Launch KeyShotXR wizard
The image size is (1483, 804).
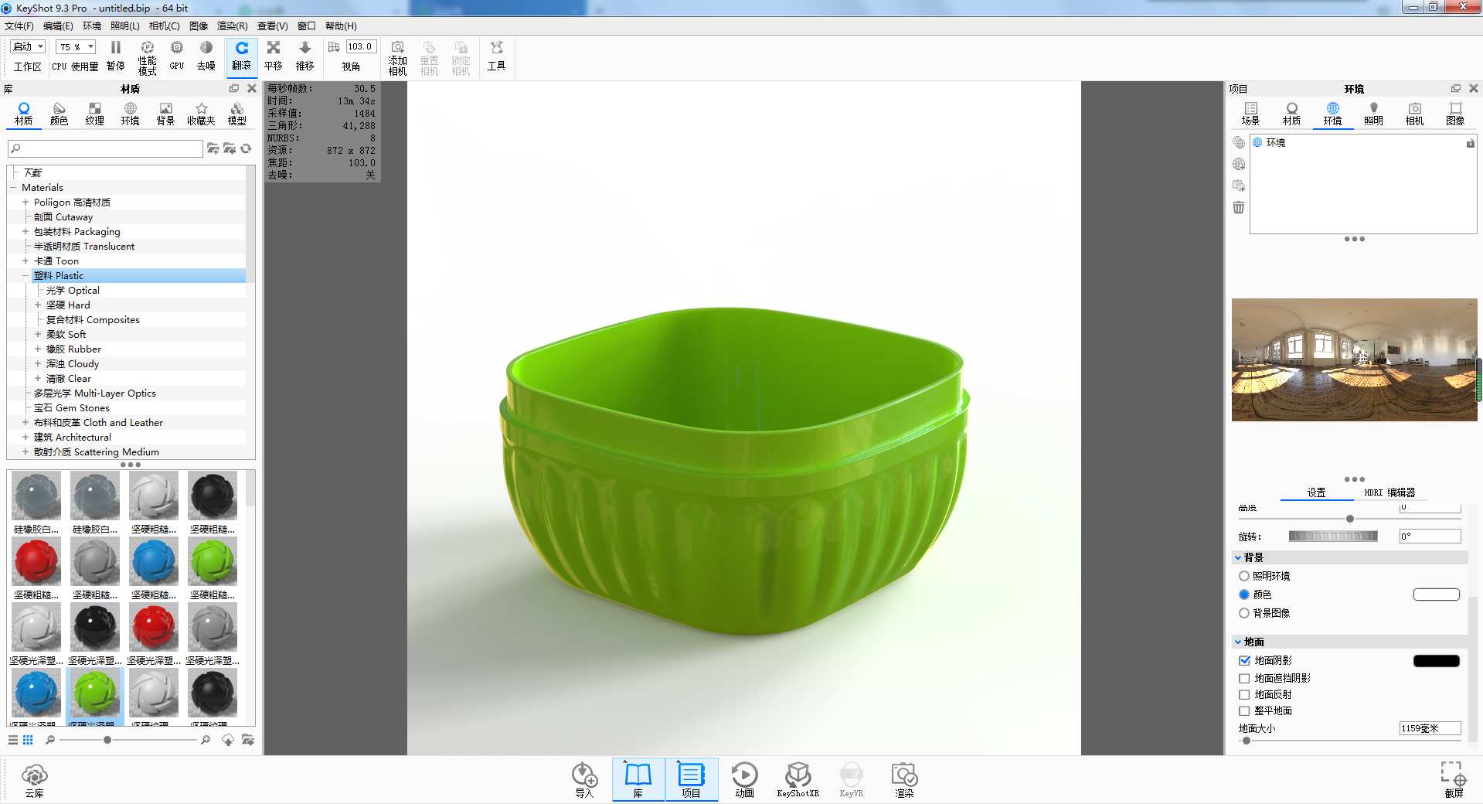click(x=798, y=779)
